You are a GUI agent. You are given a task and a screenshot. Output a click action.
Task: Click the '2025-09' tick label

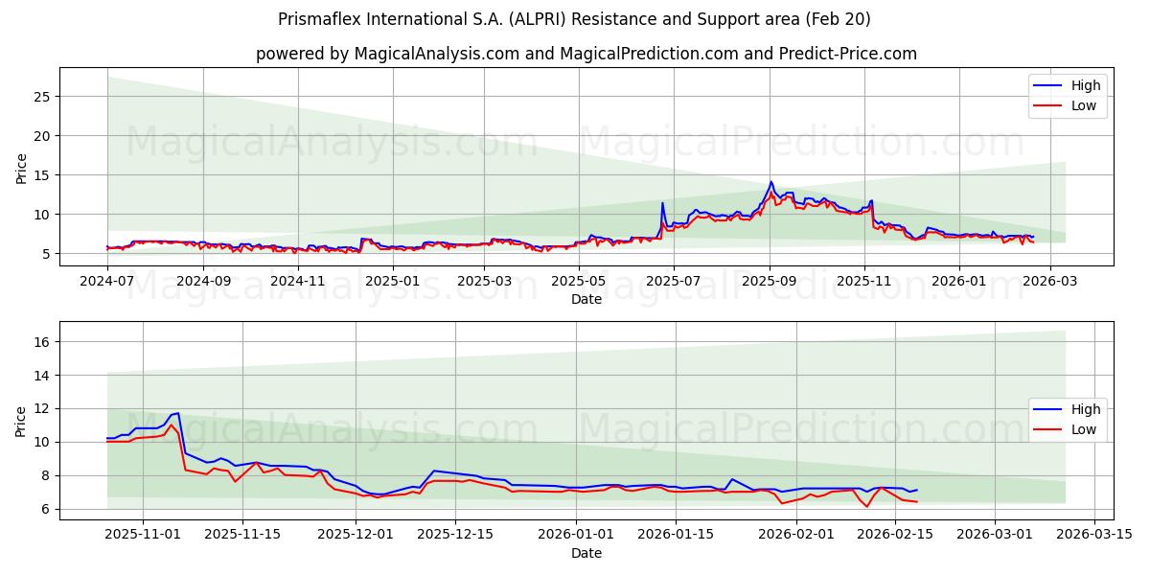[x=770, y=281]
